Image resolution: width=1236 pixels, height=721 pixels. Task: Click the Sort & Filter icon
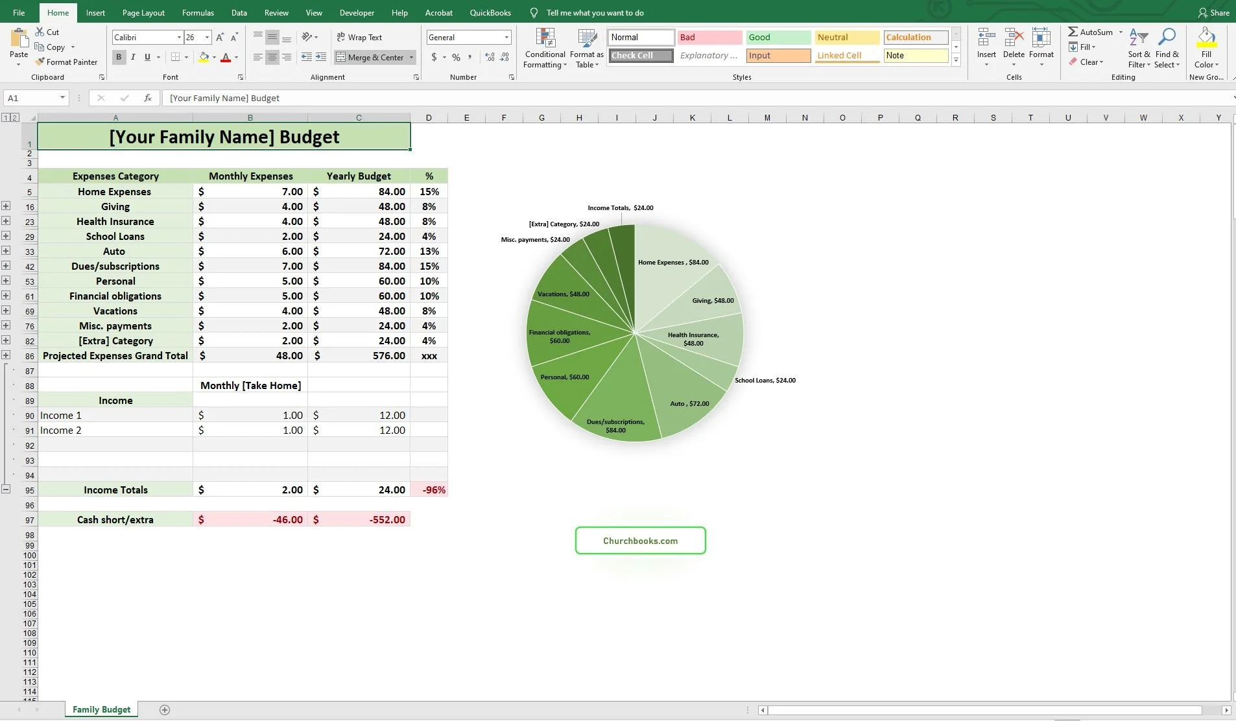(1138, 47)
